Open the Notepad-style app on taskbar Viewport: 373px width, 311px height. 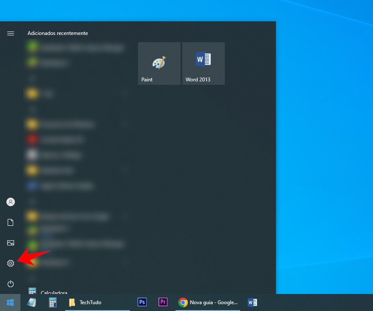click(31, 302)
